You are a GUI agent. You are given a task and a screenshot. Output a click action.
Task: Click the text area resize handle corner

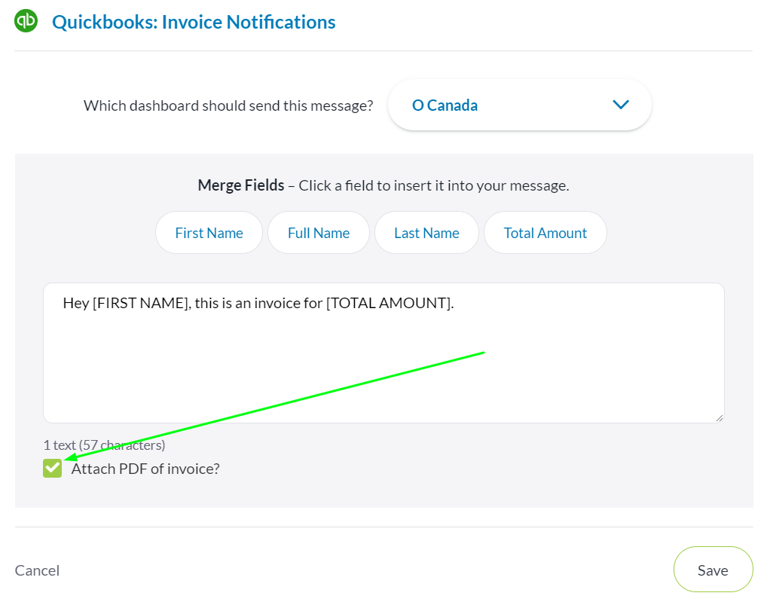pyautogui.click(x=720, y=418)
